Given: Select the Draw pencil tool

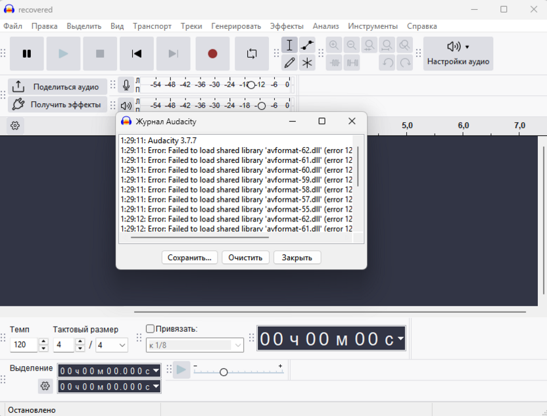Looking at the screenshot, I should [x=289, y=63].
